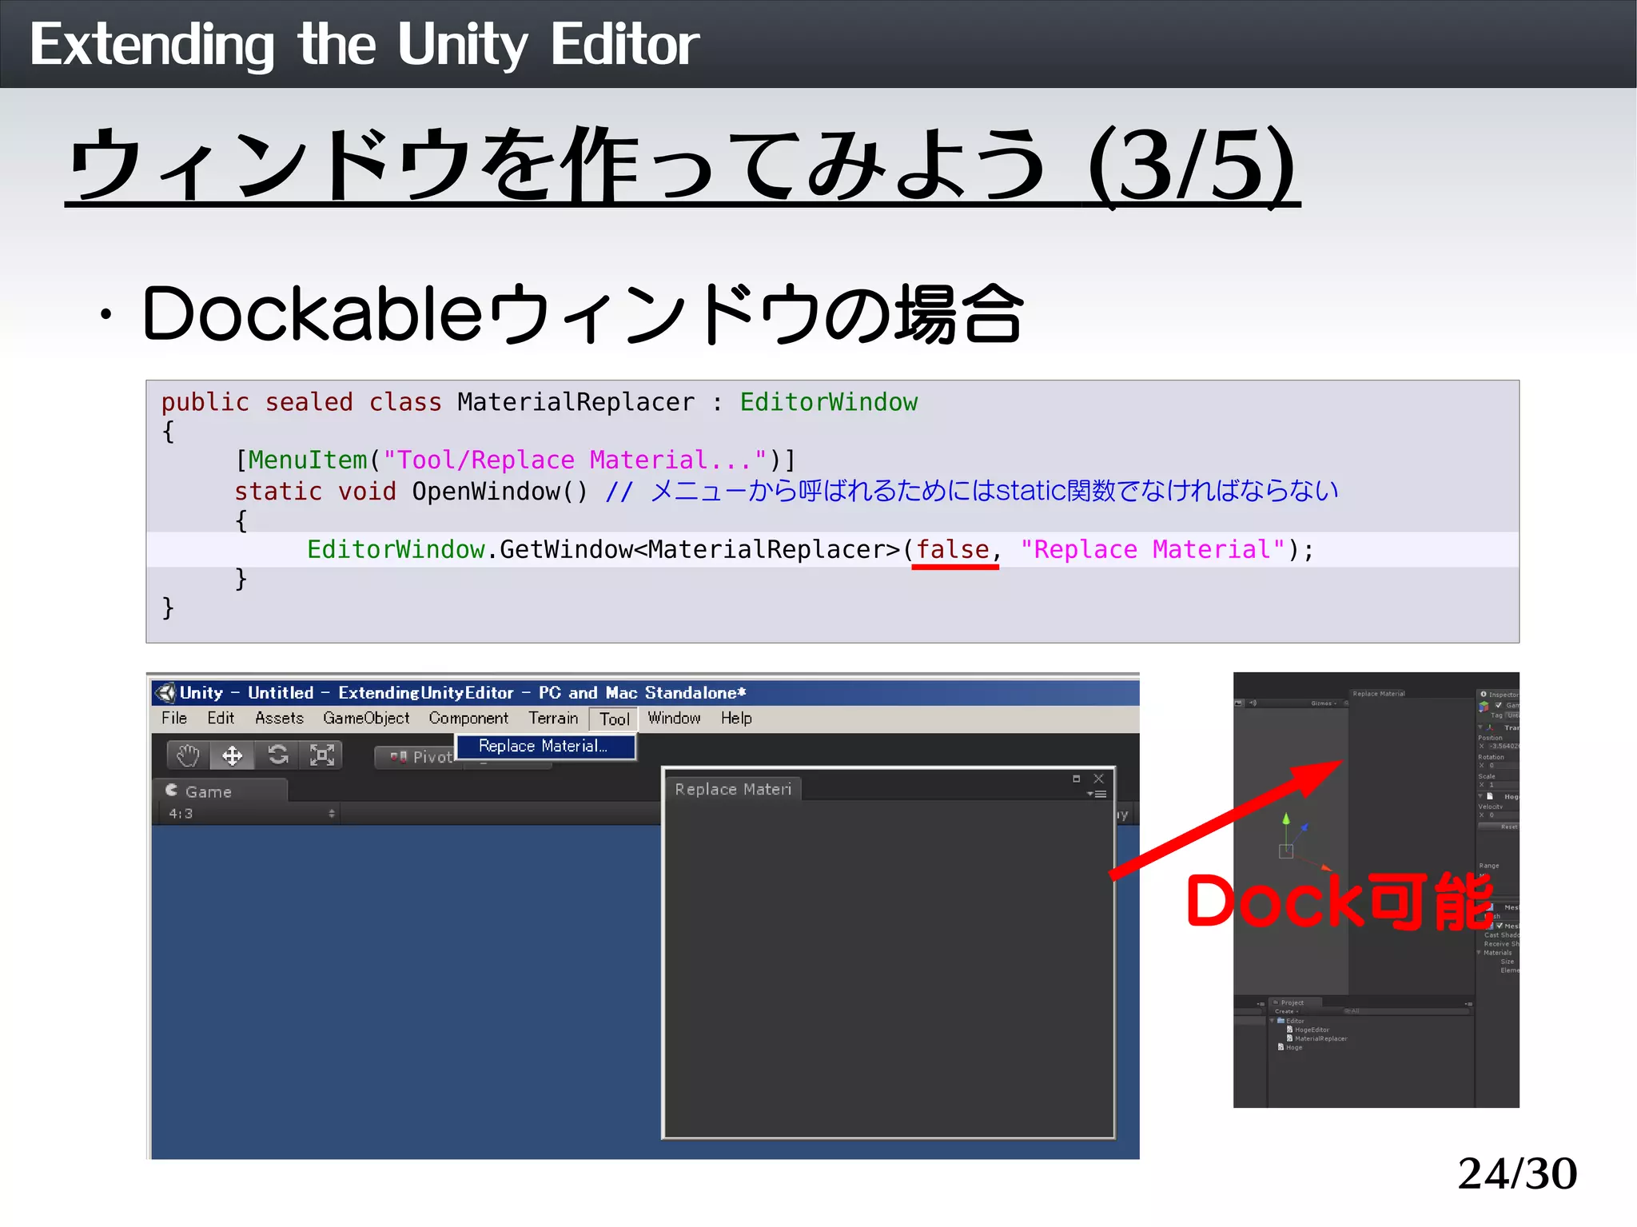Toggle the Mesh Renderer enabled checkbox
Screen dimensions: 1637x1227
[x=1500, y=926]
